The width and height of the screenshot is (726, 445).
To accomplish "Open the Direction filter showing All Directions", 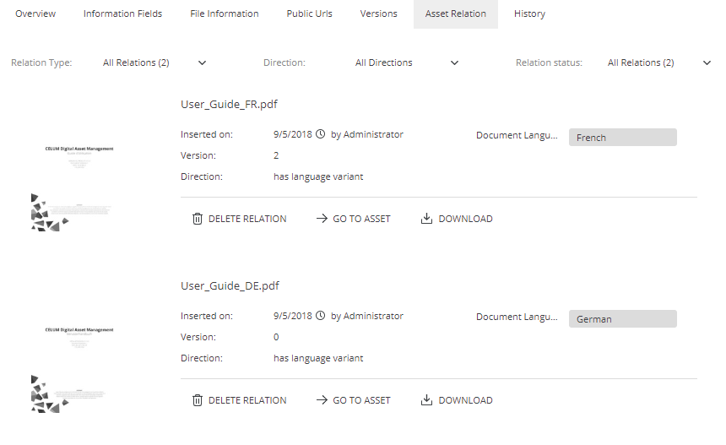I will tap(407, 63).
